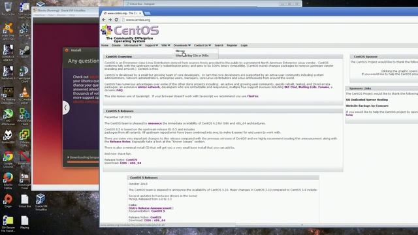This screenshot has width=418, height=235.
Task: Expand the Information dropdown menu
Action: (x=133, y=46)
